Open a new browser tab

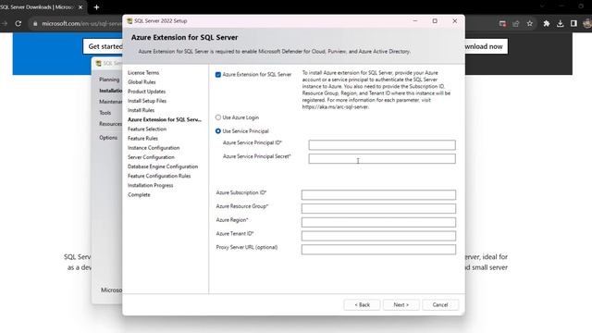[x=96, y=7]
